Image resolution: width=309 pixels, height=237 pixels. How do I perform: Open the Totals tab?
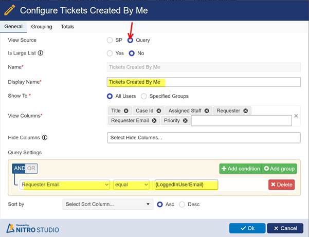(x=67, y=27)
